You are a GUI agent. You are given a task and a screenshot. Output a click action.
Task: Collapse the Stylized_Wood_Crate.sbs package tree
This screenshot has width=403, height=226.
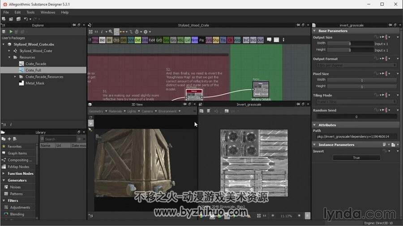4,44
